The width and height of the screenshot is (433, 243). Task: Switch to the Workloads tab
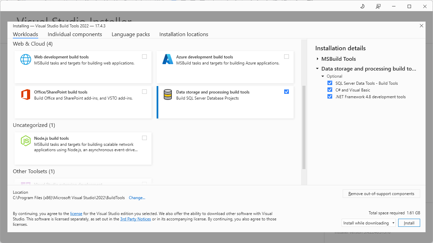(x=25, y=34)
